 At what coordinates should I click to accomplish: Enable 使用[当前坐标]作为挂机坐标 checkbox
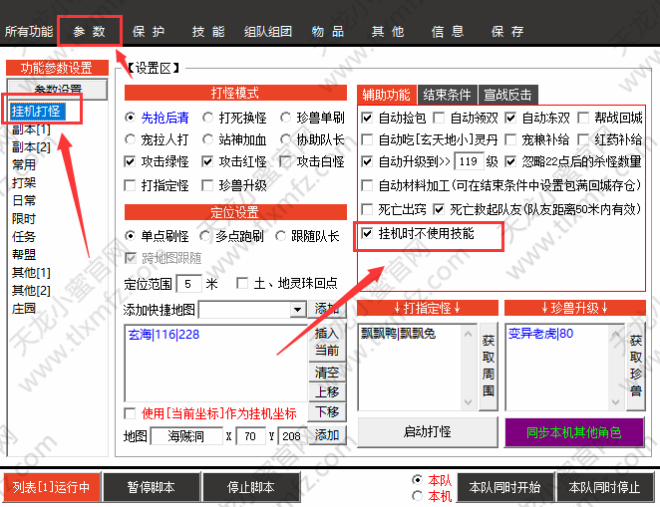130,413
